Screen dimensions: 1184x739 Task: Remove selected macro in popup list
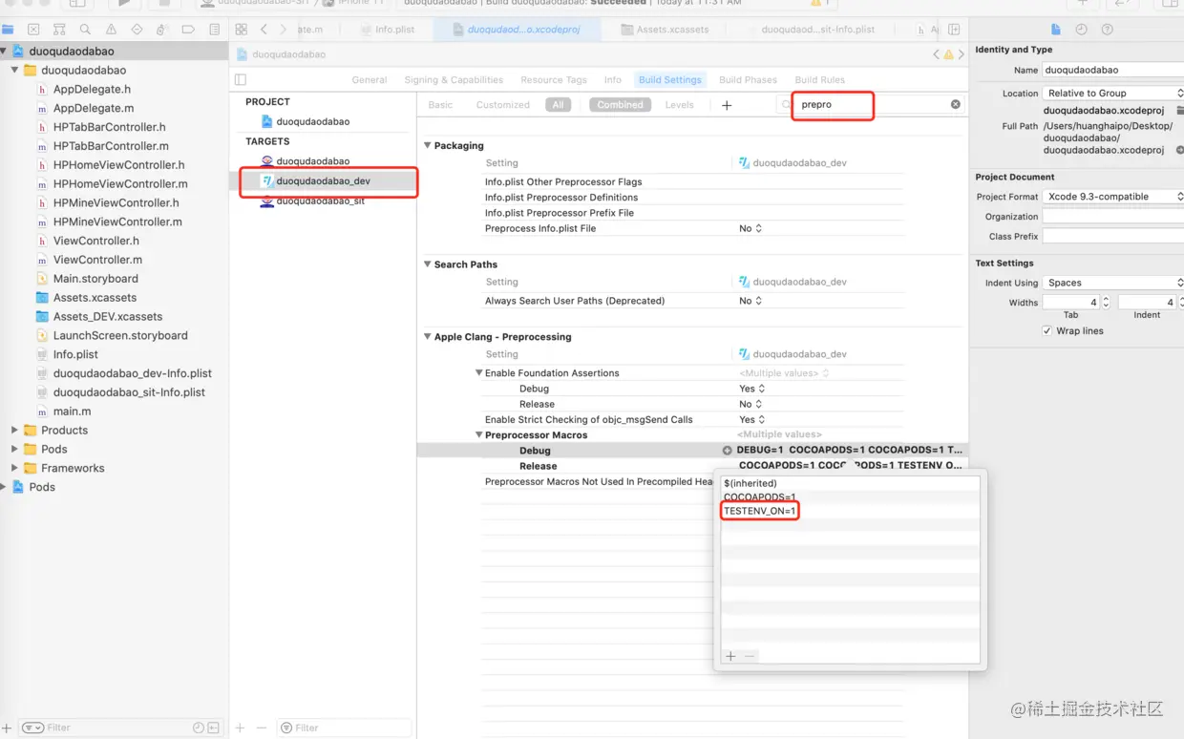(x=750, y=656)
